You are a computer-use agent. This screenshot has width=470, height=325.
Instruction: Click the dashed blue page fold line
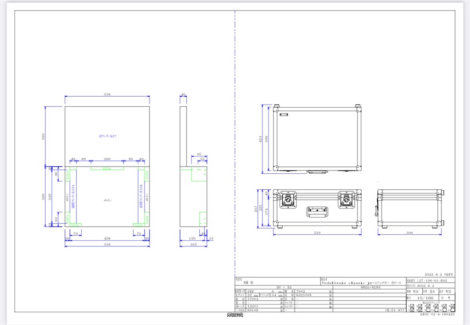(235, 143)
